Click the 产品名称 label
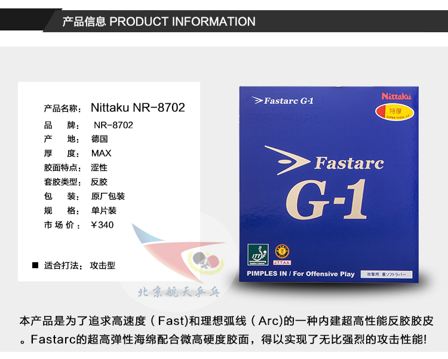The width and height of the screenshot is (448, 359). tap(63, 109)
